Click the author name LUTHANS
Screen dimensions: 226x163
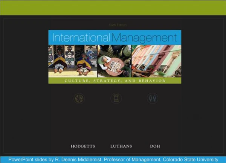pyautogui.click(x=121, y=146)
